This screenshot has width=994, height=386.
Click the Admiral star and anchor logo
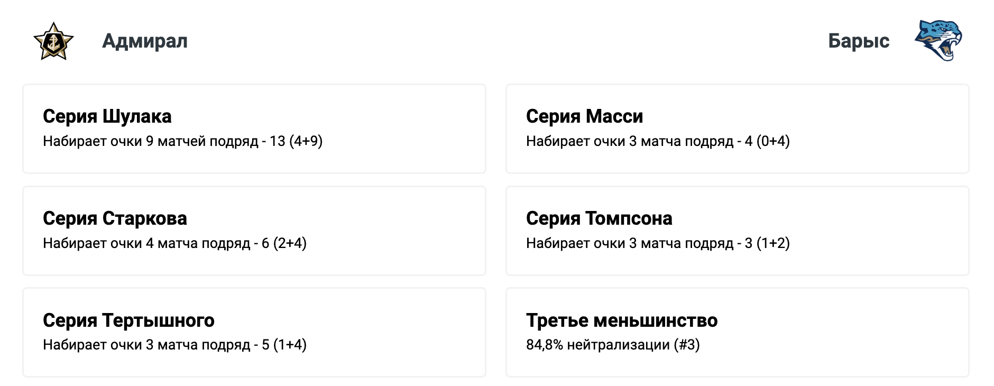click(x=53, y=41)
